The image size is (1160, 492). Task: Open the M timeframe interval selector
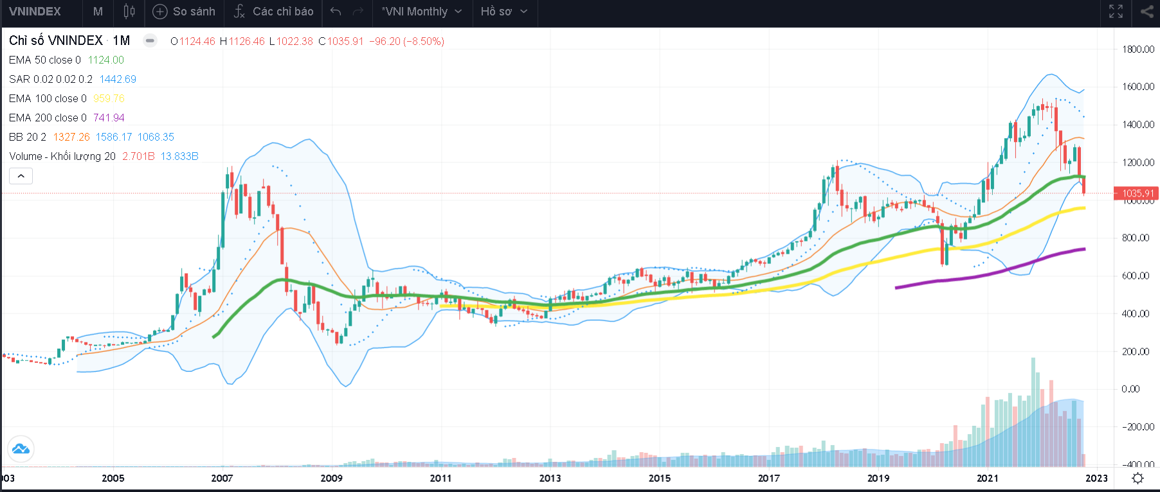point(98,12)
